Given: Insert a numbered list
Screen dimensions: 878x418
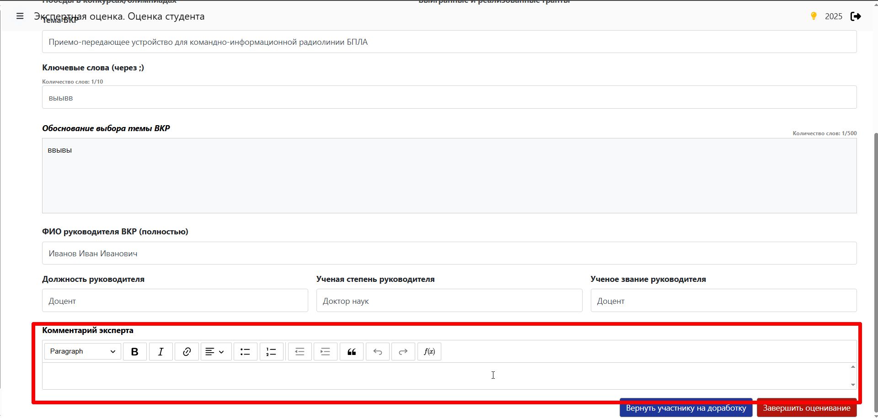Looking at the screenshot, I should 272,351.
